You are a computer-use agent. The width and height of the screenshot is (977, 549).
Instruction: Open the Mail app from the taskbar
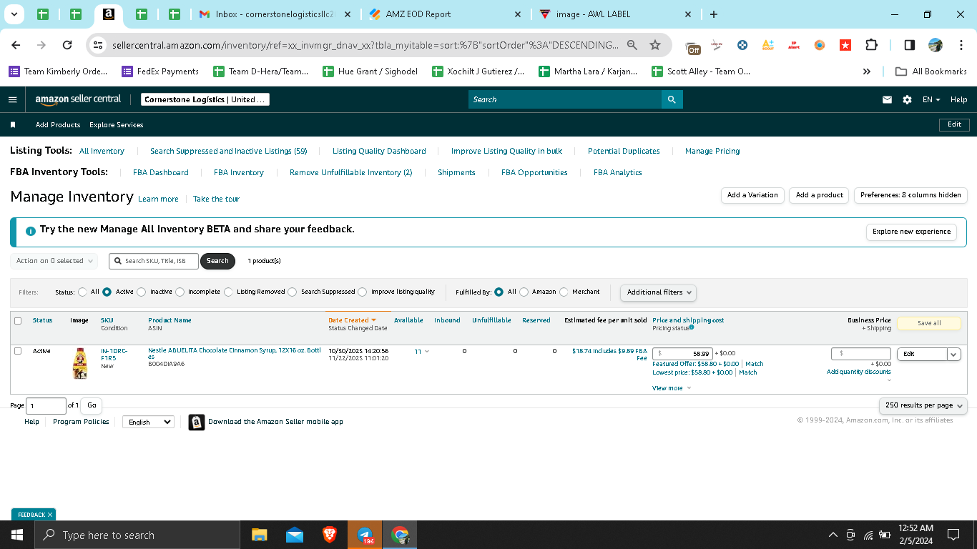pyautogui.click(x=294, y=535)
